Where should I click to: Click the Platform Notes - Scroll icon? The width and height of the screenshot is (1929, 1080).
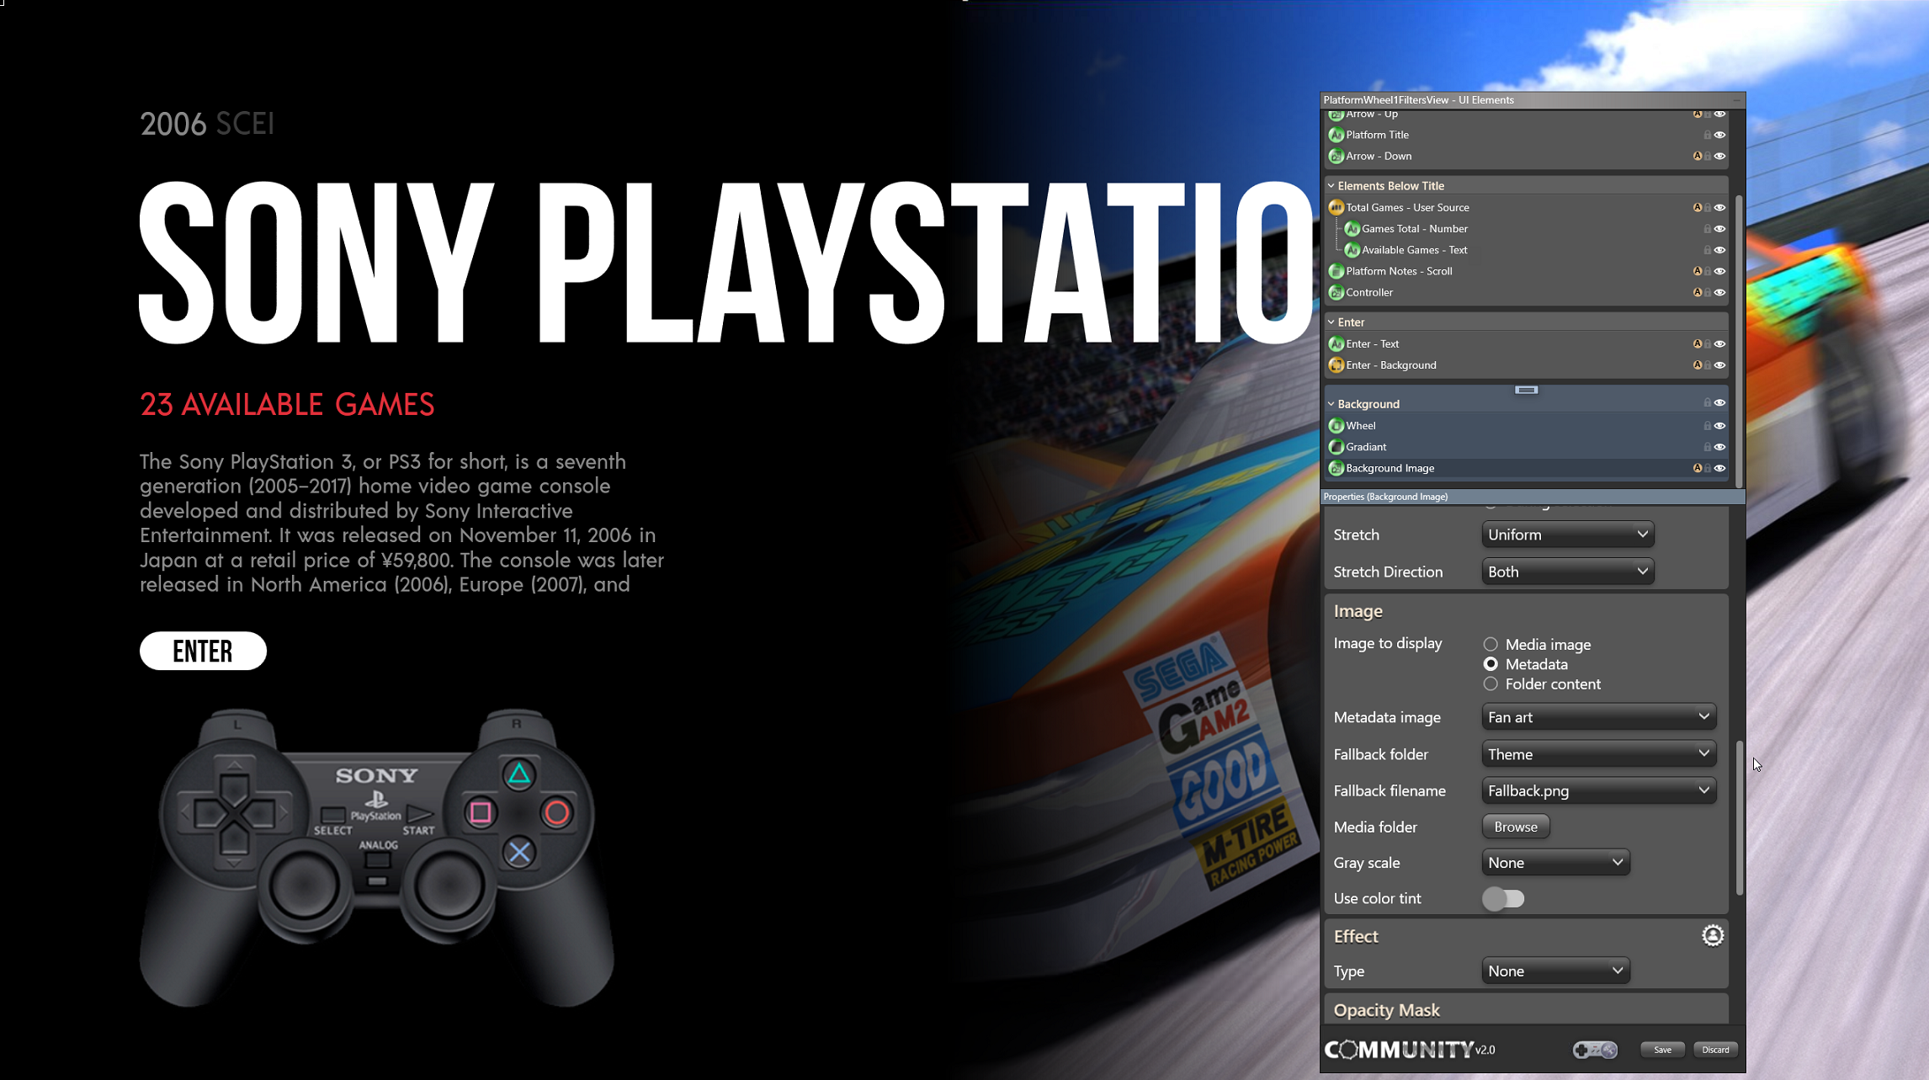(x=1336, y=271)
